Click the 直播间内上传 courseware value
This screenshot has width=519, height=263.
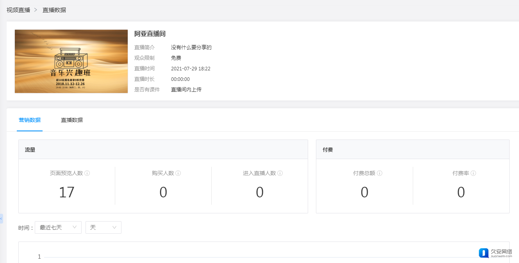(186, 89)
